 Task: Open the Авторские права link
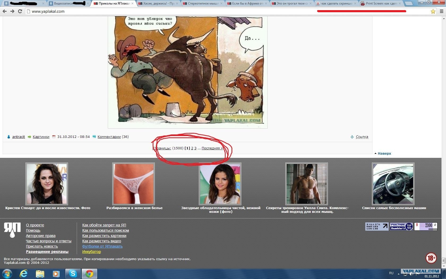click(41, 236)
